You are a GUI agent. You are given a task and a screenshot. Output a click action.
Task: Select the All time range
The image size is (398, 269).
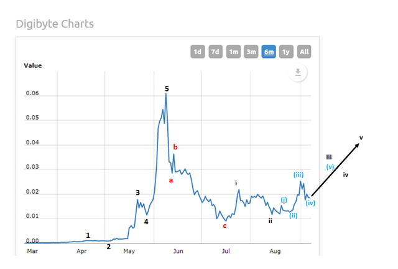pyautogui.click(x=304, y=52)
